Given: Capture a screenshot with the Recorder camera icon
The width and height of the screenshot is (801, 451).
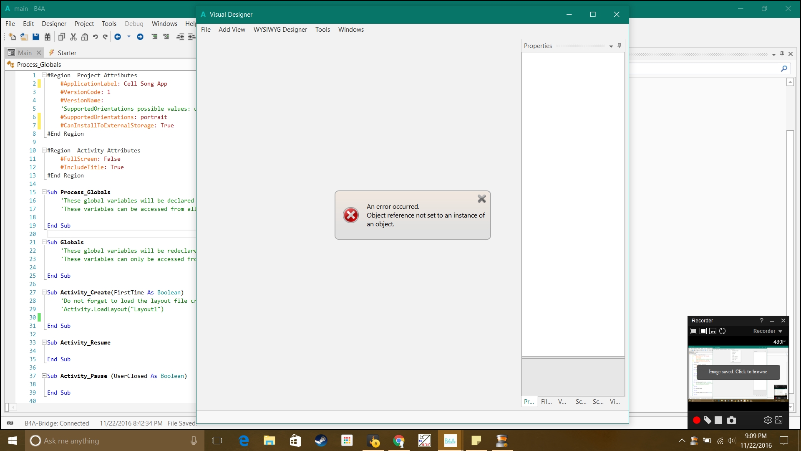Looking at the screenshot, I should click(x=731, y=420).
